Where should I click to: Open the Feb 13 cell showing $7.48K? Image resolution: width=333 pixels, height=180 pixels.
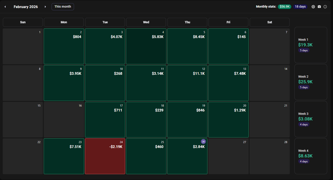tap(228, 83)
